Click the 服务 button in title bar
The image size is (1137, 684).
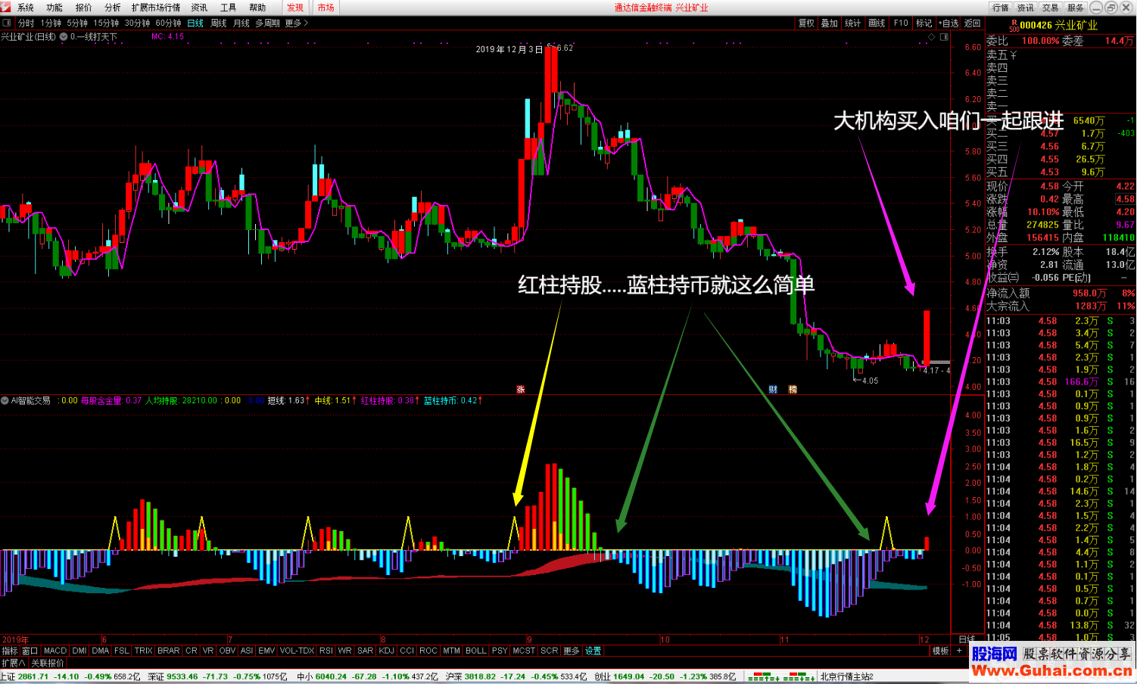(x=1075, y=8)
